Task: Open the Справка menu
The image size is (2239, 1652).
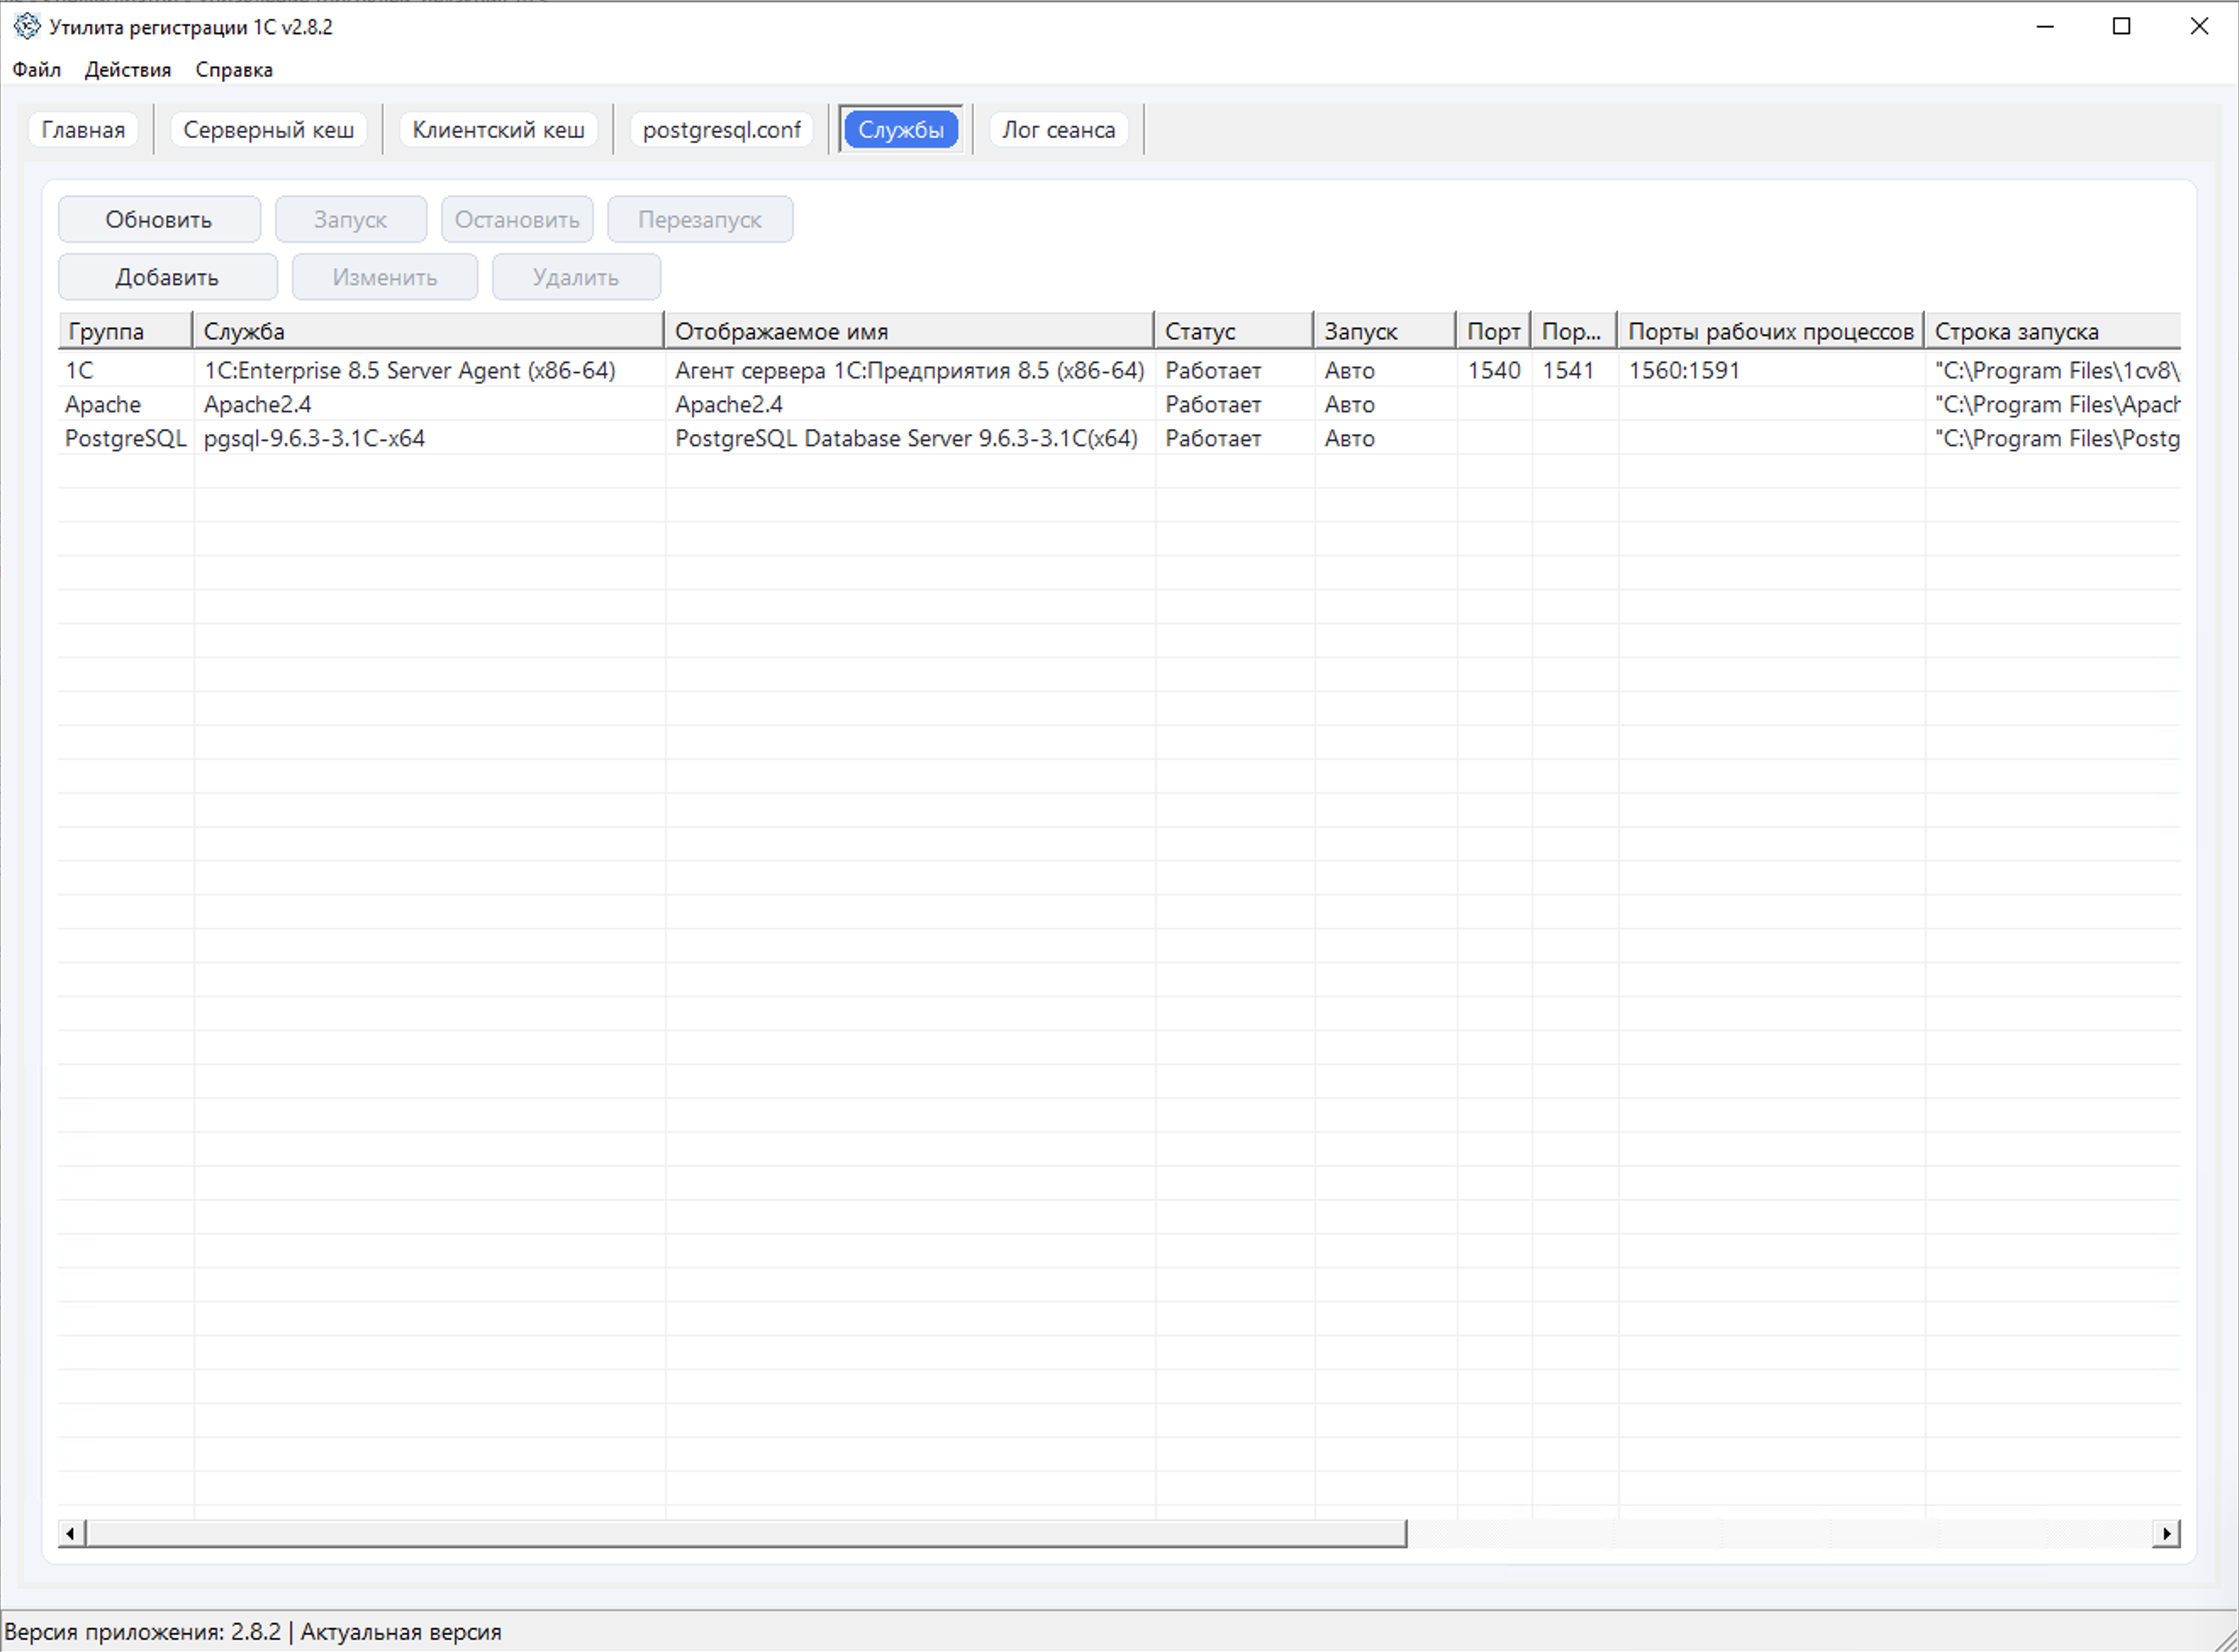Action: (234, 70)
